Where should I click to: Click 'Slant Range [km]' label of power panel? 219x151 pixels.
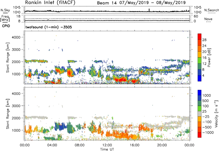pos(8,58)
